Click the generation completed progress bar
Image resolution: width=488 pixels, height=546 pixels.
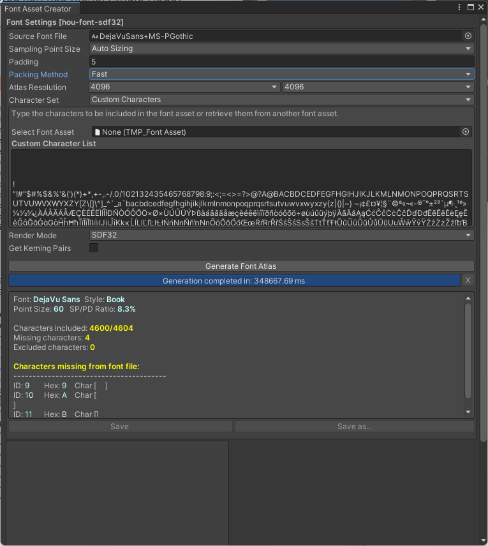tap(233, 280)
